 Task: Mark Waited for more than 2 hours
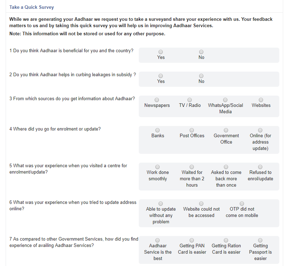192,167
